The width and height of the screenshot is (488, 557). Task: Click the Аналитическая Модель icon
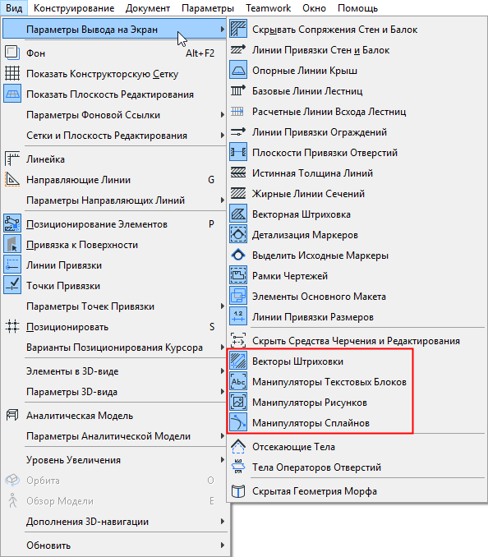12,415
